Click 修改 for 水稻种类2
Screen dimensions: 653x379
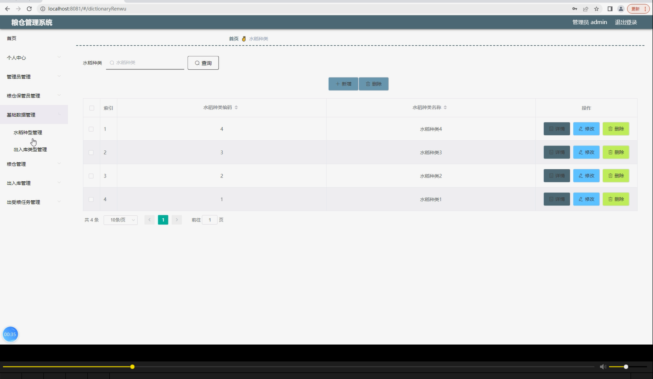pyautogui.click(x=586, y=176)
